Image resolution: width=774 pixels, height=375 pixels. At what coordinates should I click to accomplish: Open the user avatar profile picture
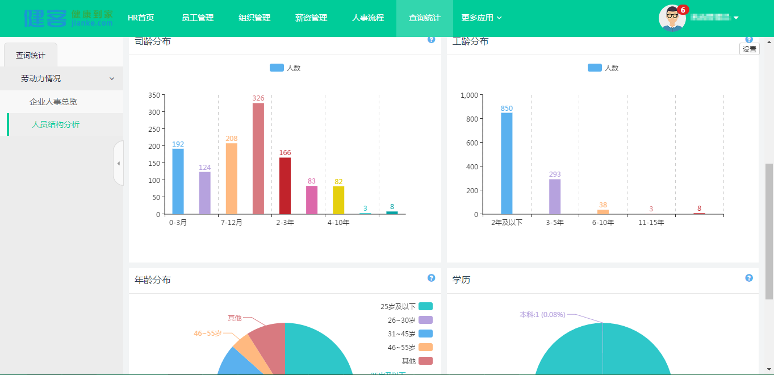tap(672, 18)
